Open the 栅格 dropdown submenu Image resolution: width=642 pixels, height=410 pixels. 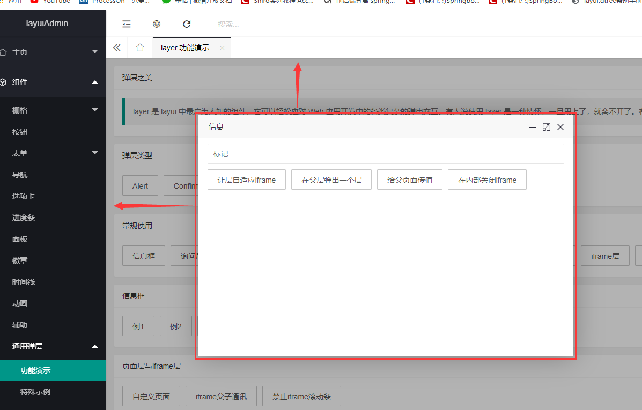[53, 110]
